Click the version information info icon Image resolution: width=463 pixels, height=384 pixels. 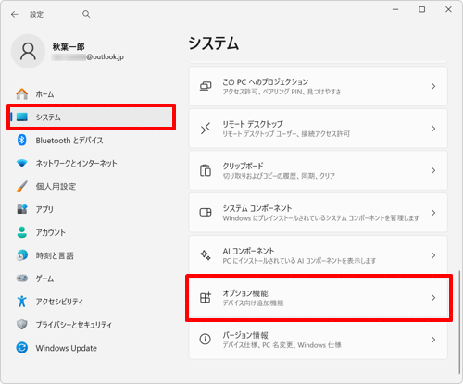coord(206,340)
